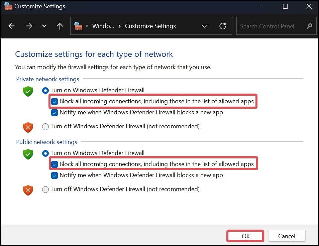Click the search magnifier icon
The height and width of the screenshot is (246, 319).
(309, 26)
